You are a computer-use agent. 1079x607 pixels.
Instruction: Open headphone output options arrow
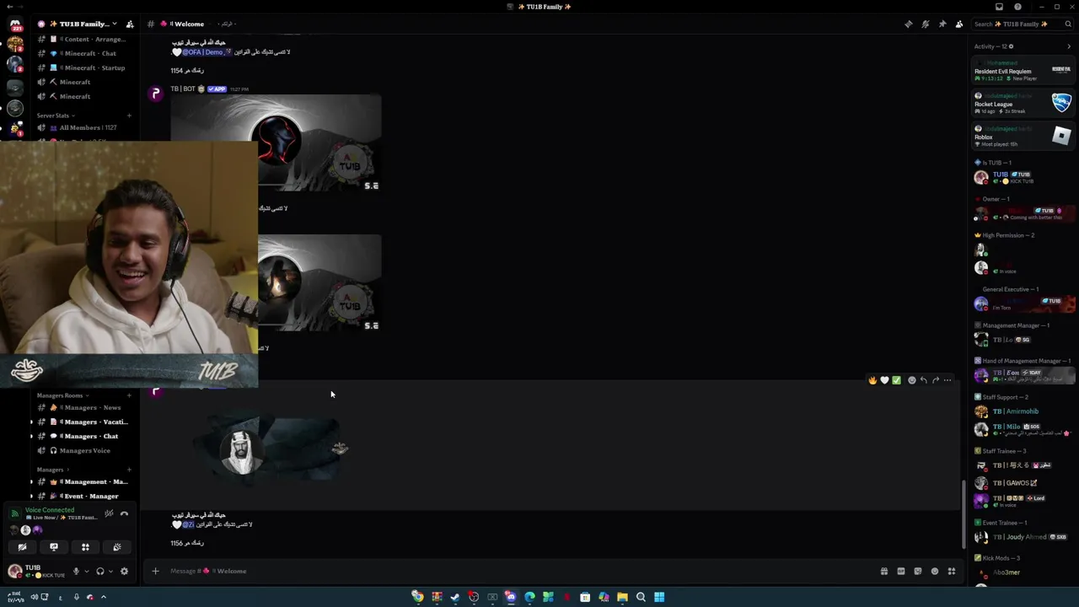(x=110, y=572)
